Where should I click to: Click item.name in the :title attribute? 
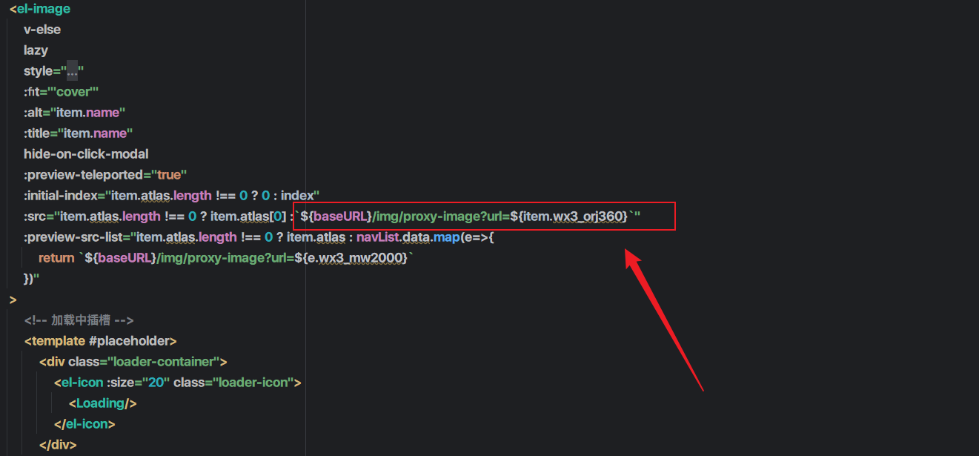98,133
